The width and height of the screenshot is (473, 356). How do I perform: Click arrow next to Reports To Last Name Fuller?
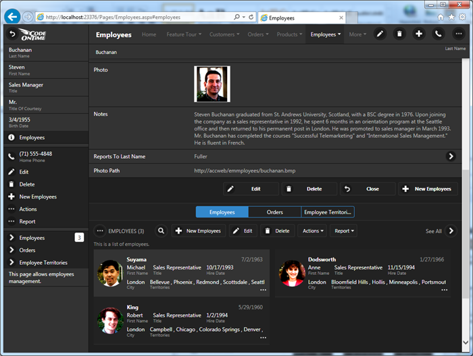(451, 156)
